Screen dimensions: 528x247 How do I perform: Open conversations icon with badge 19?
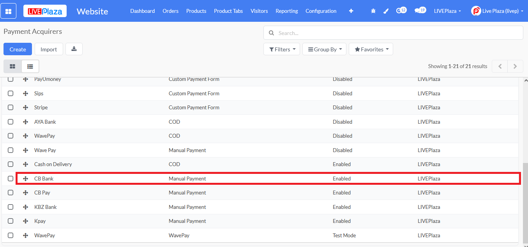click(420, 11)
